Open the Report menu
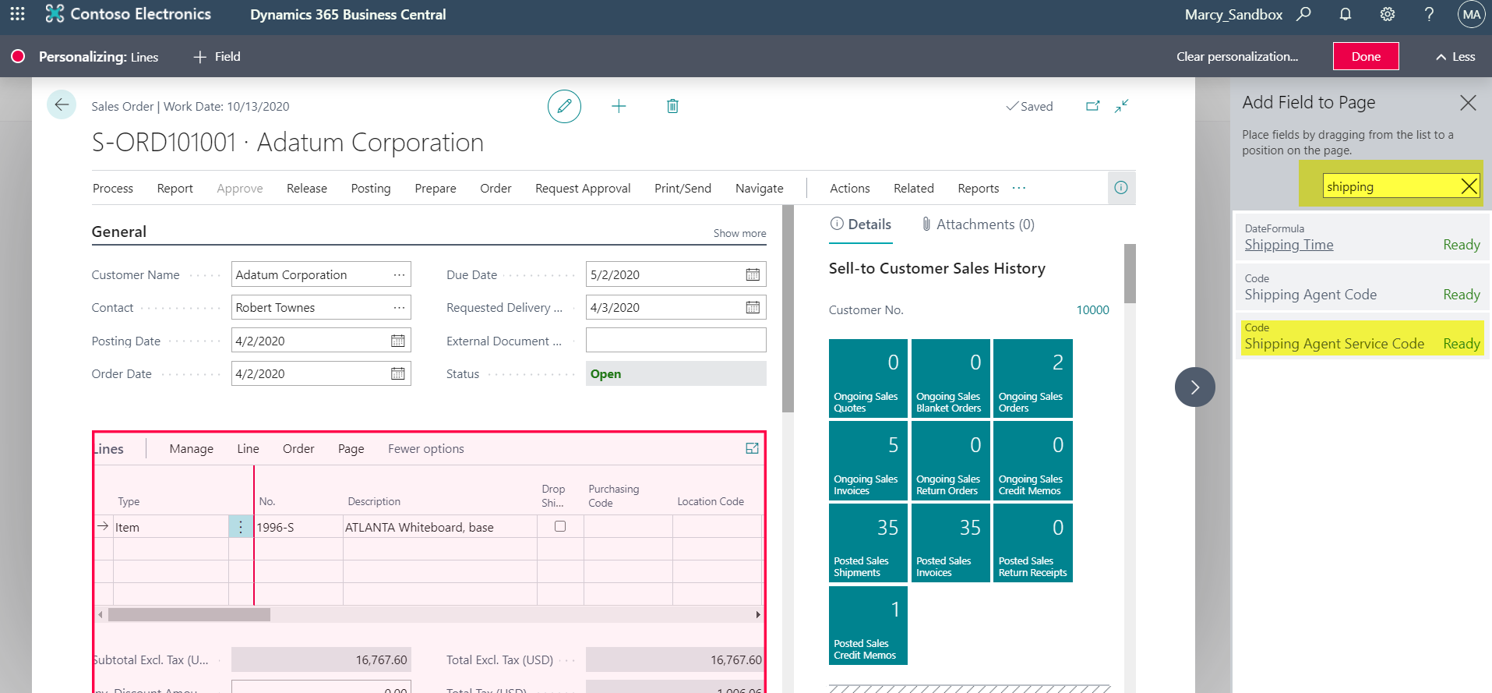Screen dimensions: 1492x693 (x=175, y=188)
